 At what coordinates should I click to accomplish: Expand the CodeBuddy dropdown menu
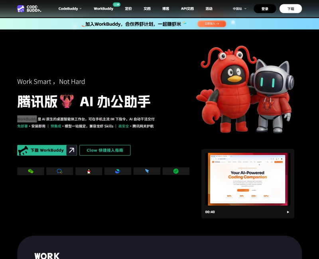70,8
